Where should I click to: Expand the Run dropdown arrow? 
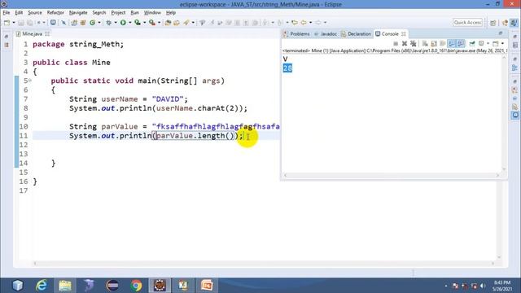point(130,23)
